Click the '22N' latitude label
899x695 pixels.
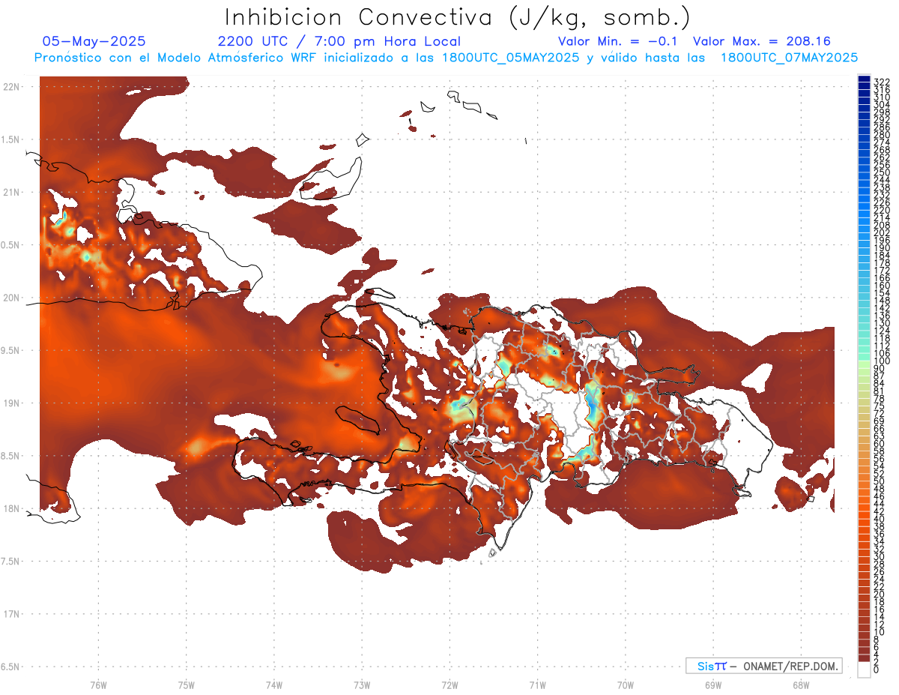pyautogui.click(x=11, y=87)
